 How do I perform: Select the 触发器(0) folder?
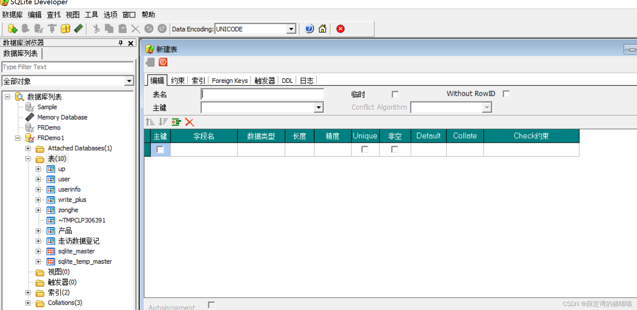click(62, 282)
